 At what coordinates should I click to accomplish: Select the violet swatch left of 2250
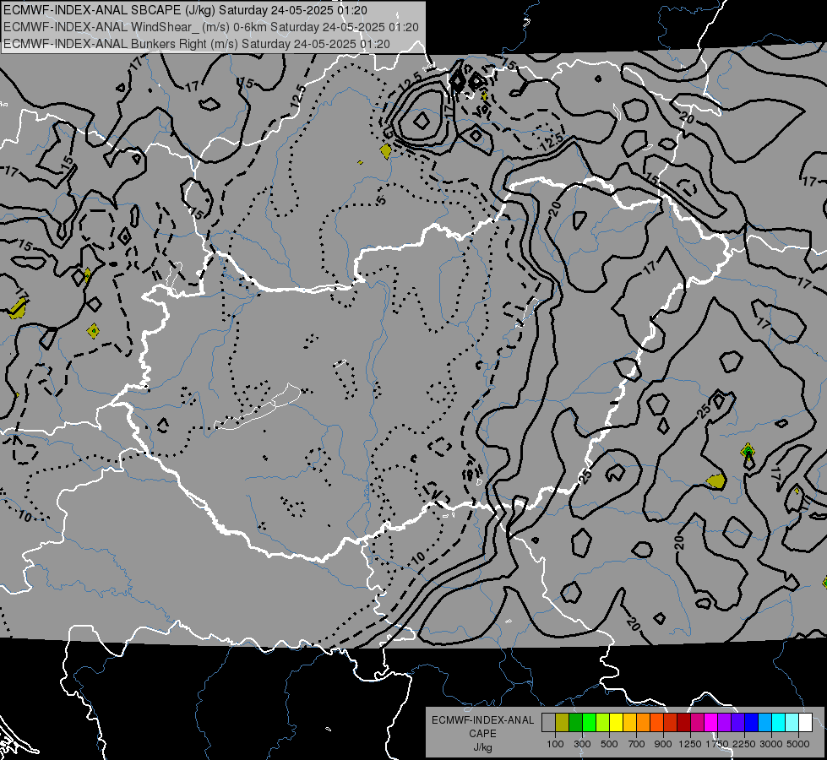coord(737,723)
